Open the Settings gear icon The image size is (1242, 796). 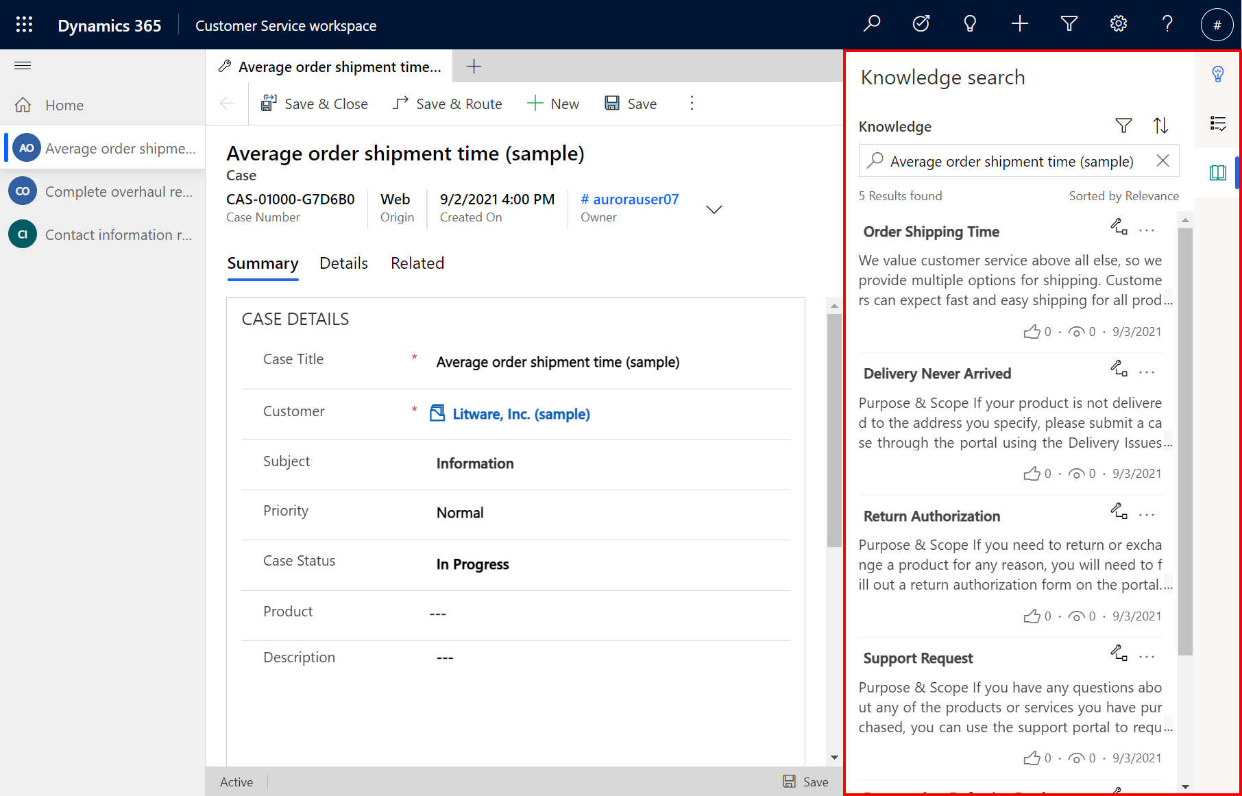click(x=1118, y=24)
